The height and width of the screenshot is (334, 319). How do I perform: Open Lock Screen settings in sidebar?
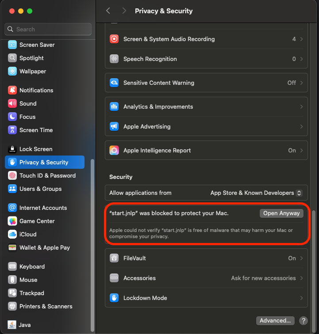click(x=36, y=149)
